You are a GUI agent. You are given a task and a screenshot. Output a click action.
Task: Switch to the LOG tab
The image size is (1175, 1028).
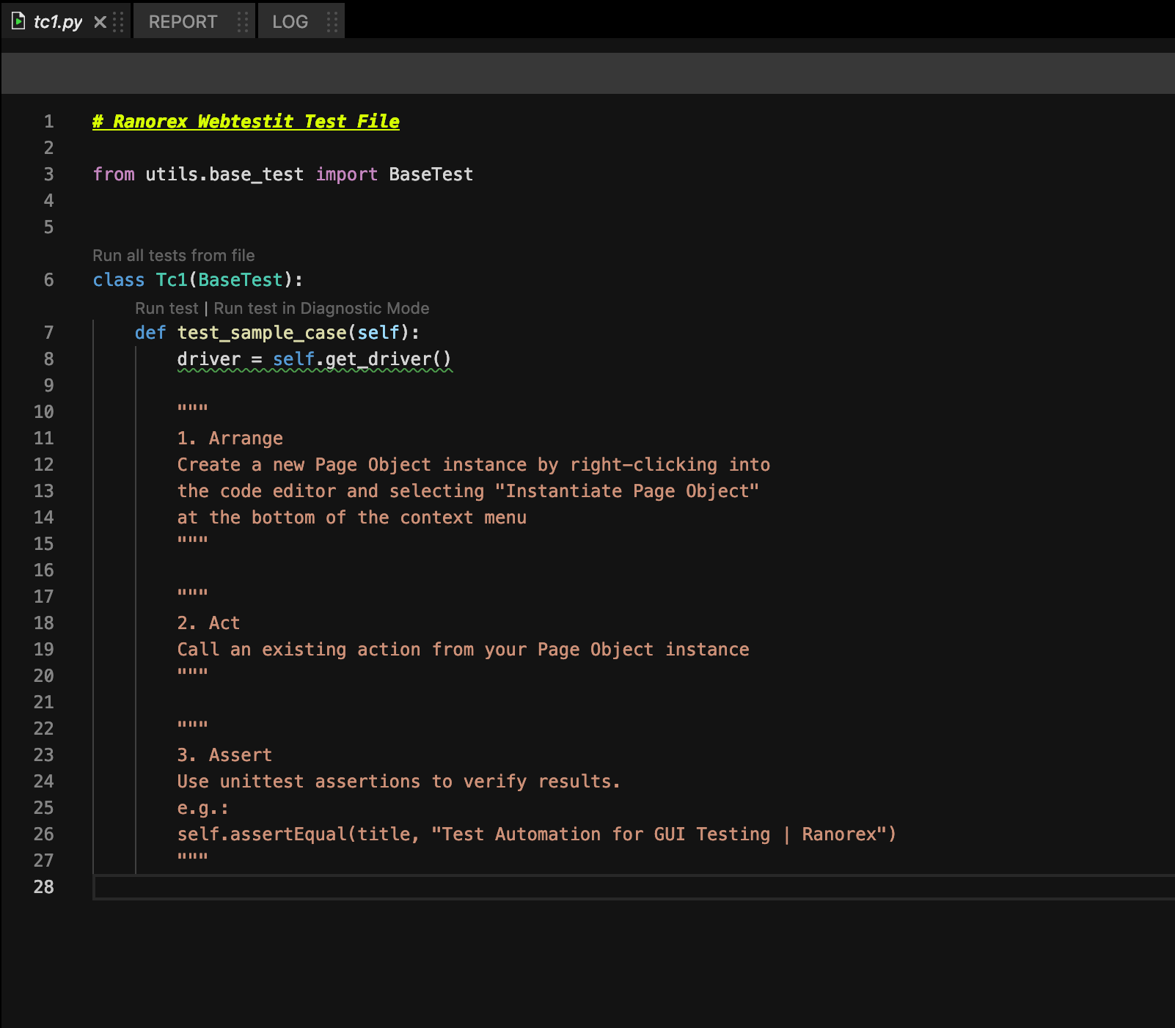coord(290,21)
